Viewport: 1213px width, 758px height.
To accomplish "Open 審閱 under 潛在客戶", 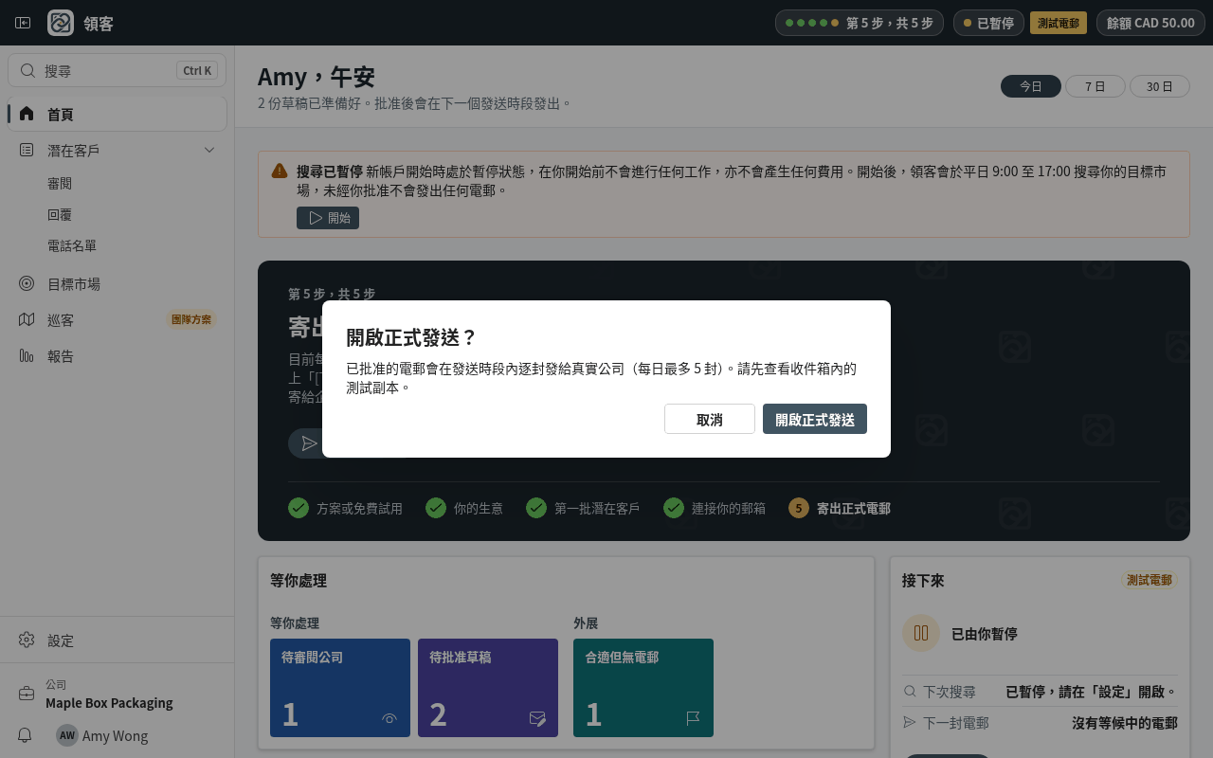I will [60, 183].
